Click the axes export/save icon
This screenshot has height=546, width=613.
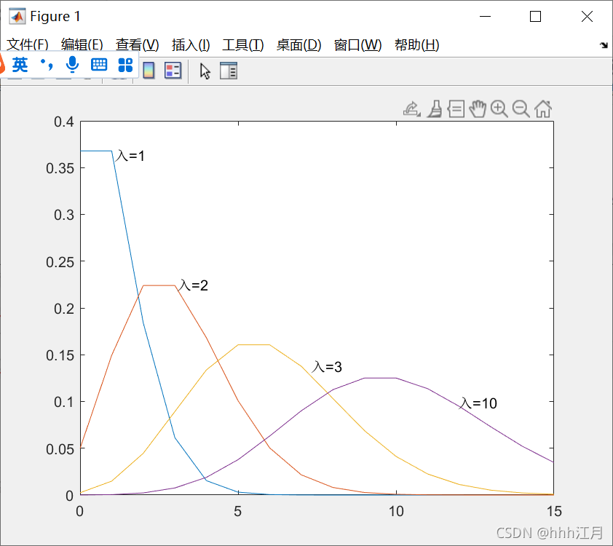click(x=411, y=109)
